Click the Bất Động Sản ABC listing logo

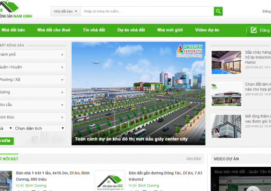(110, 181)
